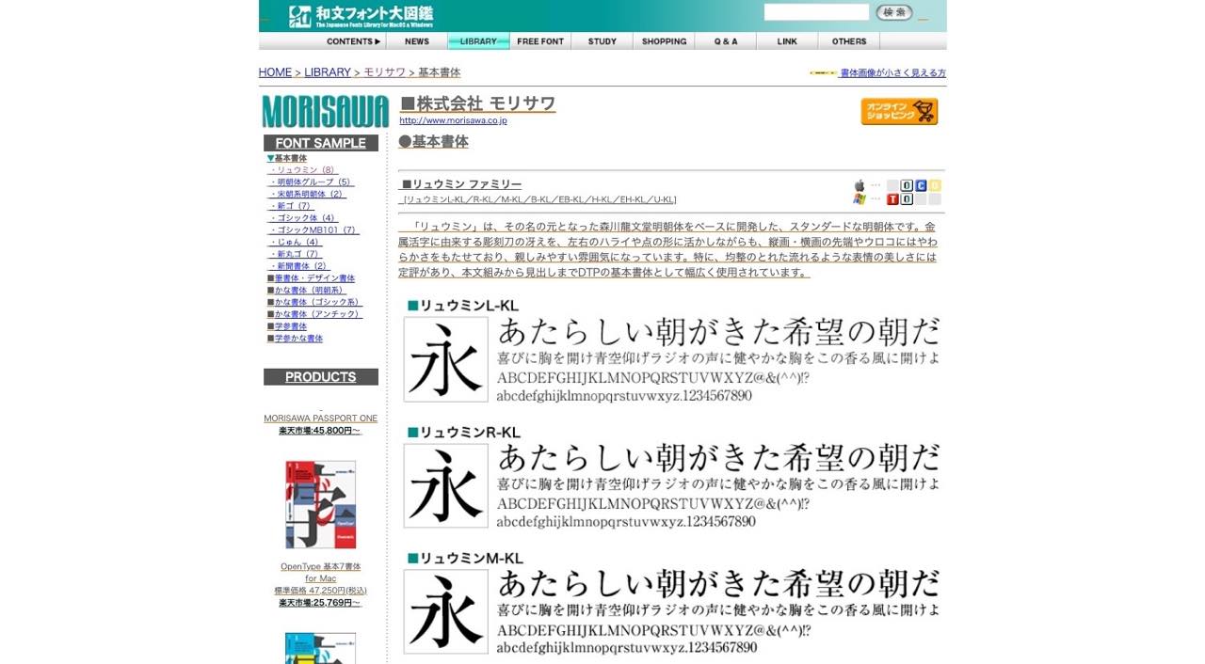Viewport: 1205px width, 664px height.
Task: Click the HOME breadcrumb link
Action: 275,72
